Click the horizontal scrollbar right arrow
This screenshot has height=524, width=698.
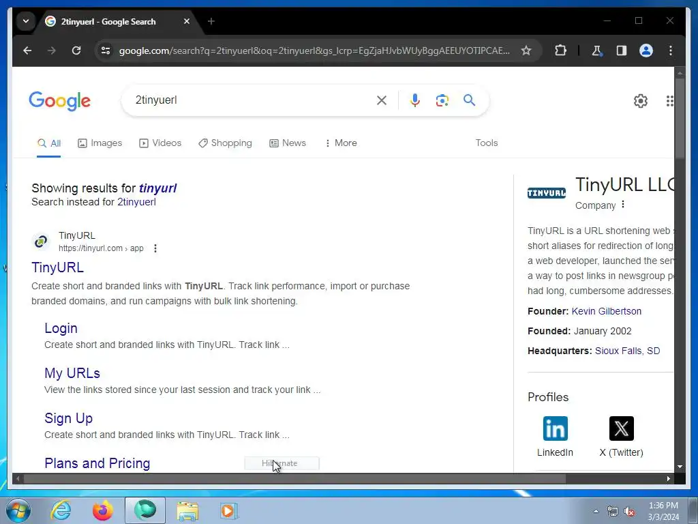(x=668, y=478)
